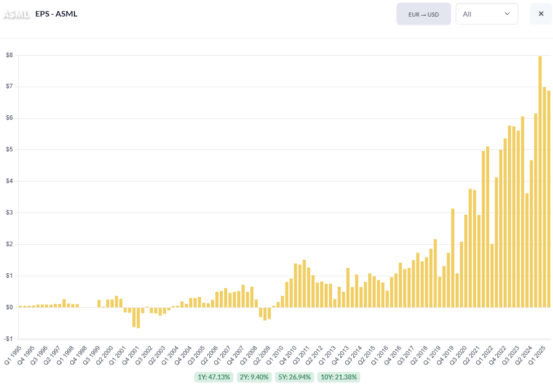Screen dimensions: 553x384
Task: Click the $3 y-axis label
Action: pos(10,213)
